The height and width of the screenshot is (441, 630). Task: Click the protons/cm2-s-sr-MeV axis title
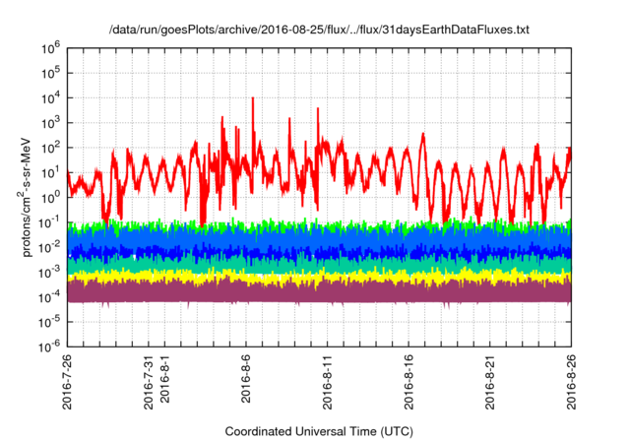point(25,197)
